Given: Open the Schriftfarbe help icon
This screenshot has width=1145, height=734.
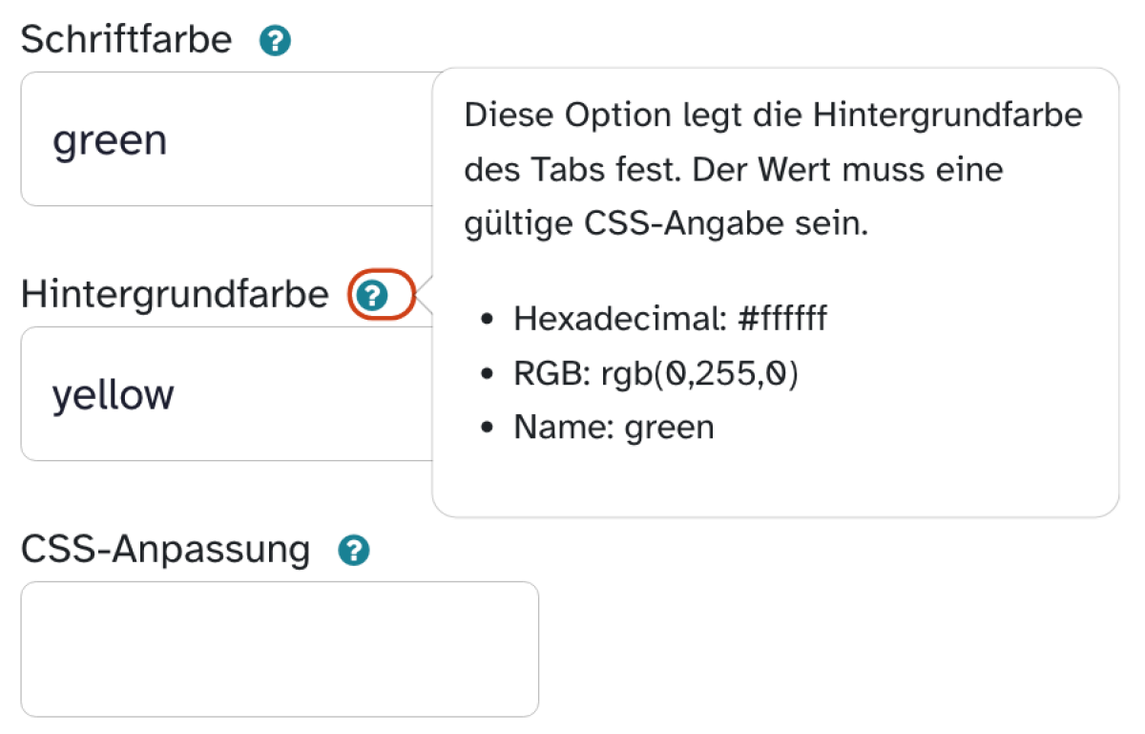Looking at the screenshot, I should coord(275,41).
